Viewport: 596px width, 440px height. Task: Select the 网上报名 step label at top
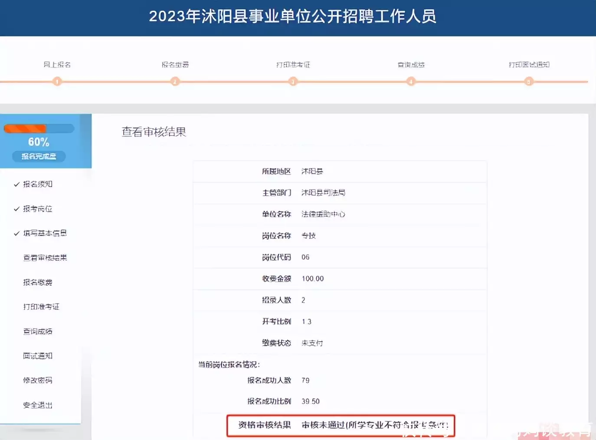coord(57,65)
